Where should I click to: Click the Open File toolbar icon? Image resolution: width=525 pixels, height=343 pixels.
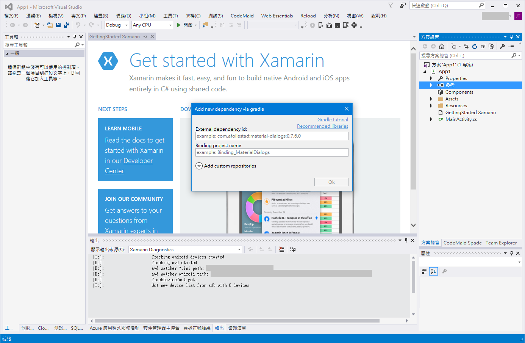[x=50, y=25]
